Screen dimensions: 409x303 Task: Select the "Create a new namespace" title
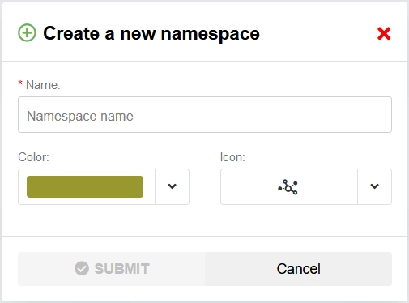(151, 33)
